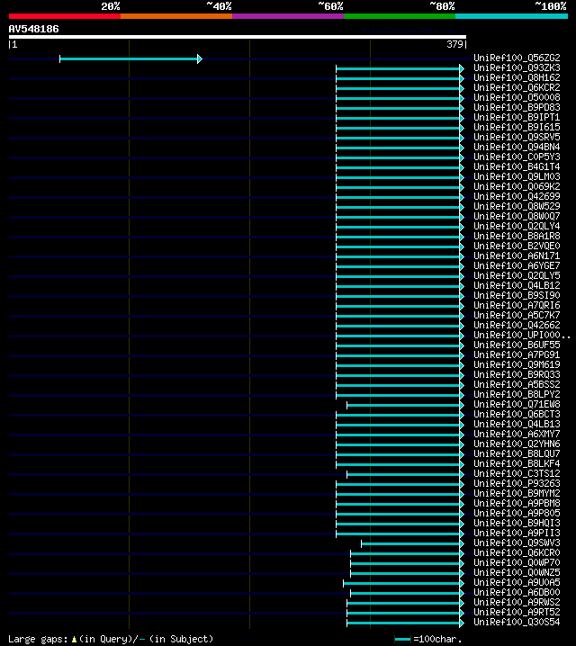
Task: Open hit UniRef100_O50008
Action: [517, 98]
